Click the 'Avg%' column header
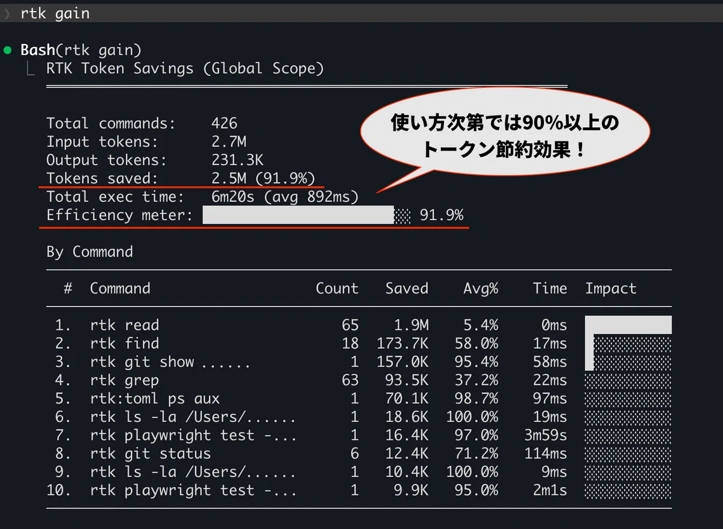 point(481,288)
